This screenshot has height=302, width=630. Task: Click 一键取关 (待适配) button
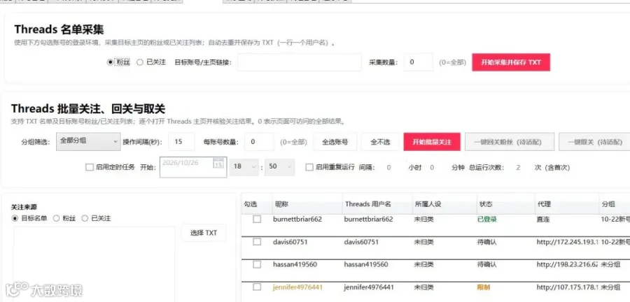(x=594, y=142)
